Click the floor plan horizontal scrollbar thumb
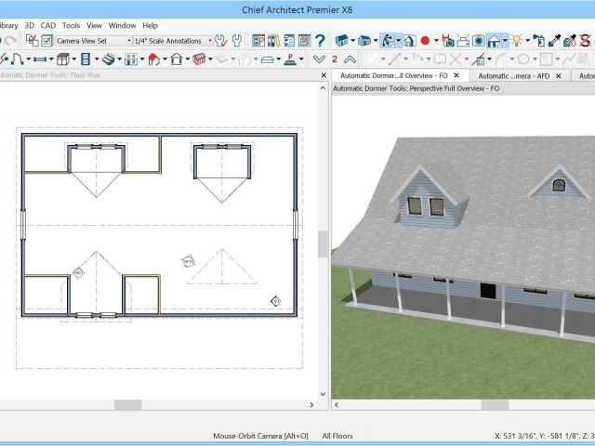The image size is (595, 446). [127, 405]
